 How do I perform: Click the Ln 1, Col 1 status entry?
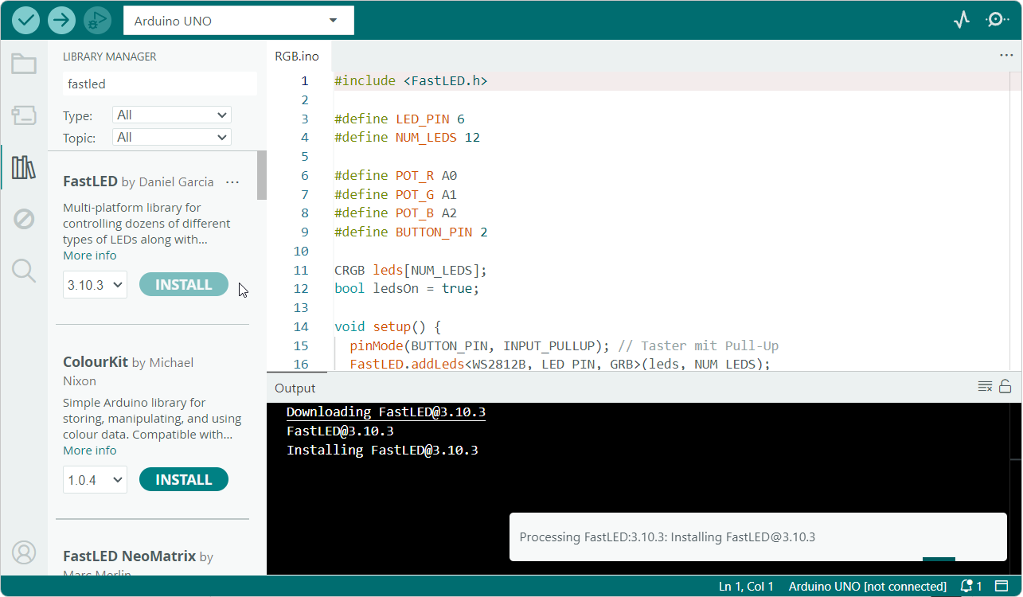click(x=746, y=587)
